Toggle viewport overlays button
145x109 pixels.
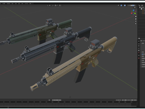pyautogui.click(x=125, y=5)
